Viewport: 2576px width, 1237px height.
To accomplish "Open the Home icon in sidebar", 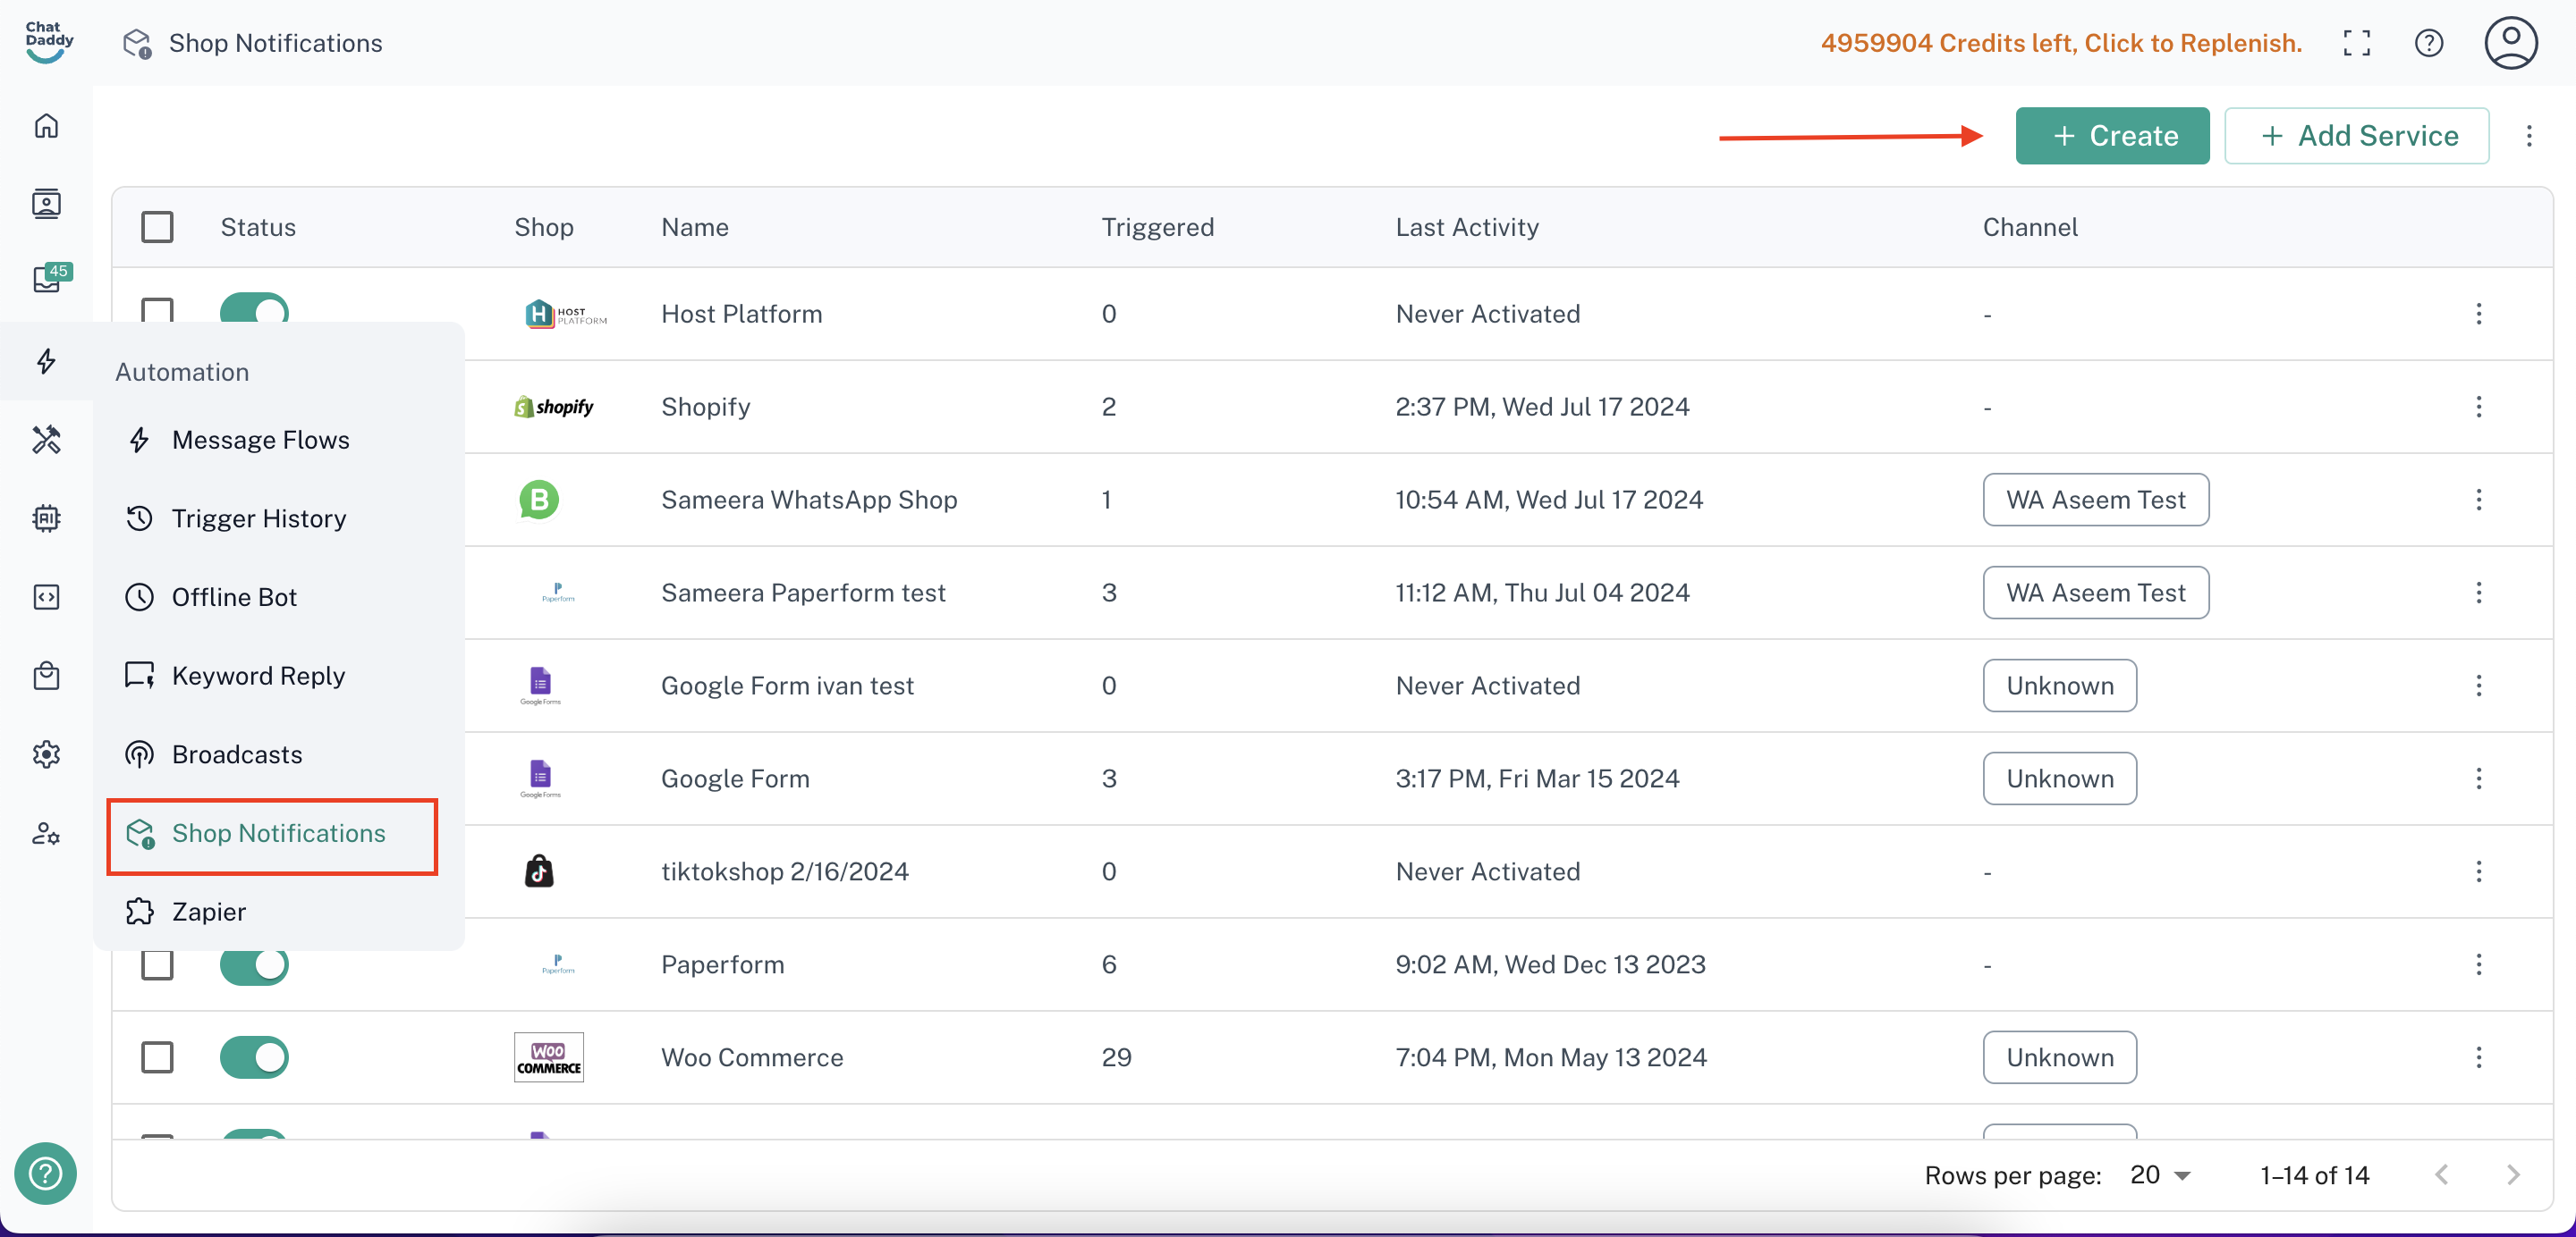I will (x=46, y=125).
